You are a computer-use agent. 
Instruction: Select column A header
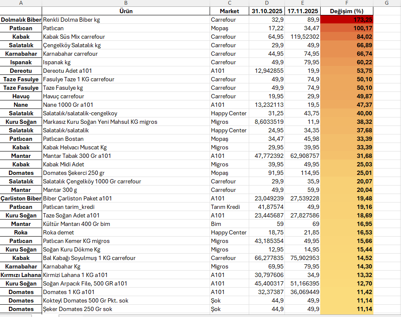[x=21, y=3]
